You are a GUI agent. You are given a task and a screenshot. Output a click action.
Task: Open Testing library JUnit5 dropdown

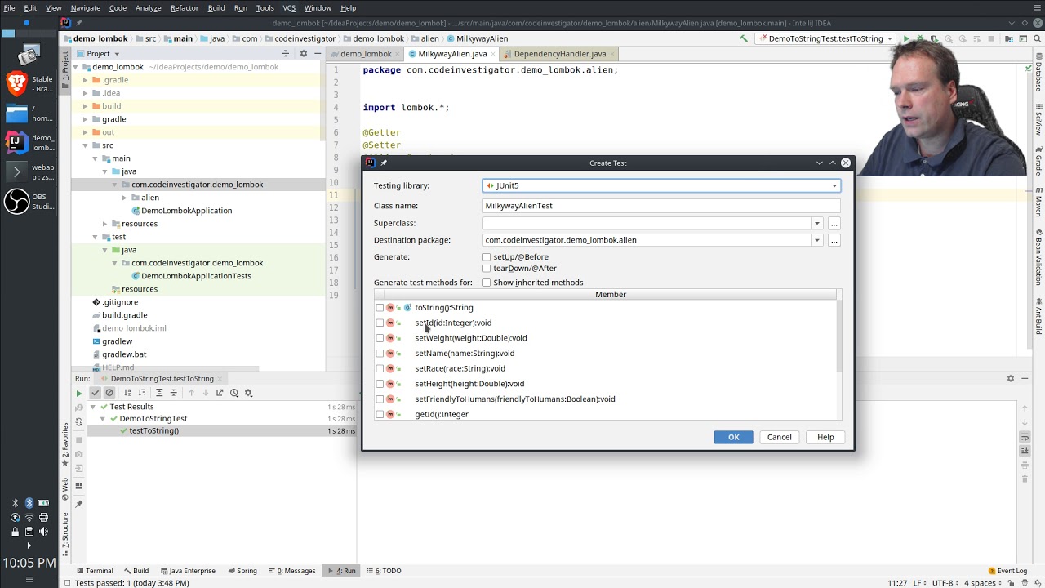(x=661, y=185)
